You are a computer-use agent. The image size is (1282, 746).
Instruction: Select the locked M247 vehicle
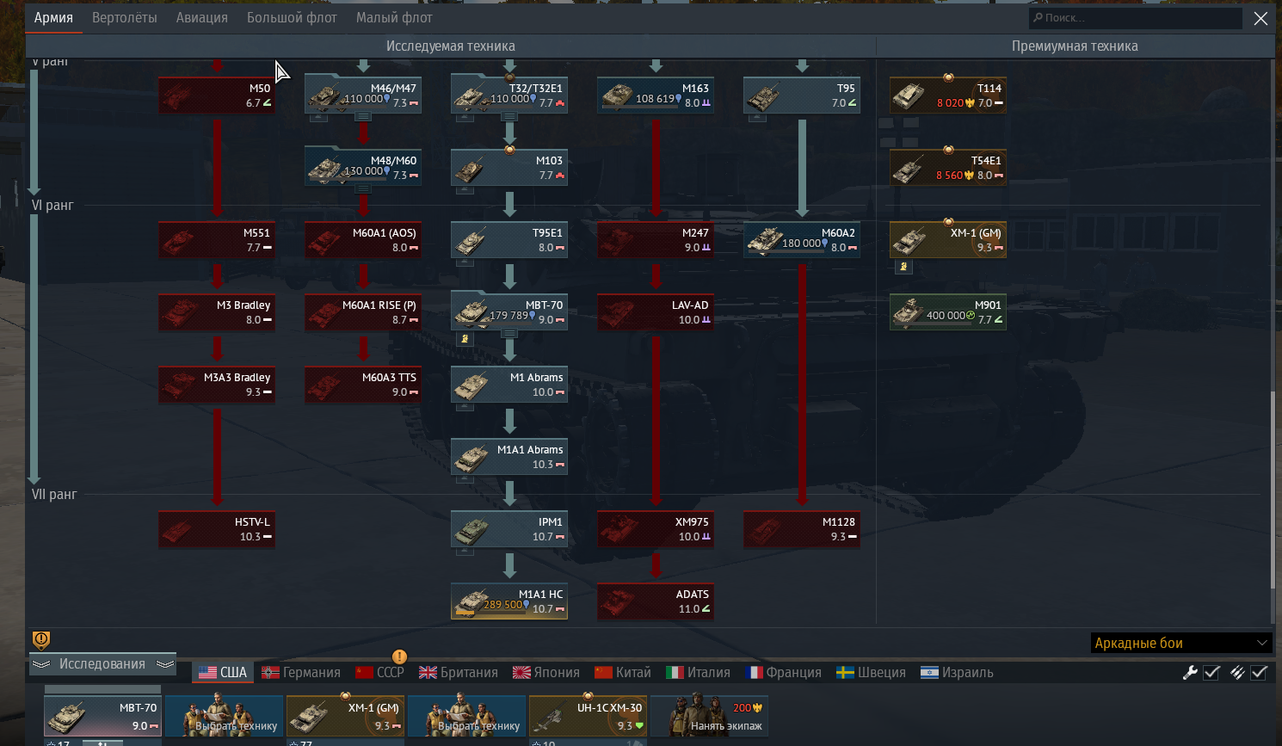pyautogui.click(x=656, y=239)
